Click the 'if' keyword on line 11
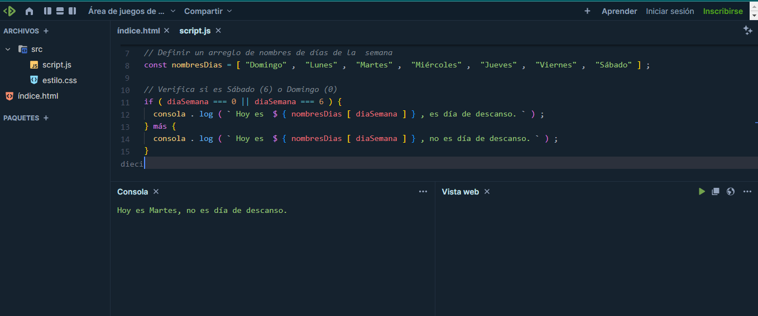 (148, 102)
